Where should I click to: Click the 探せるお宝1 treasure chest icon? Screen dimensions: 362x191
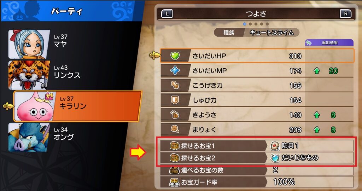pyautogui.click(x=175, y=146)
